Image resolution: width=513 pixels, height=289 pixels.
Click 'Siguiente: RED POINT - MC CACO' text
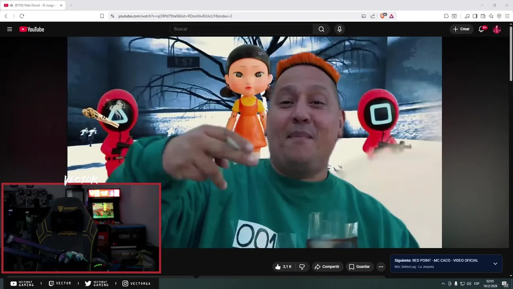tap(436, 261)
